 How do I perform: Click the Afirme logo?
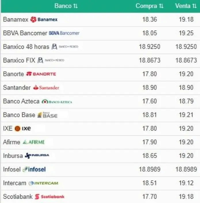point(34,142)
